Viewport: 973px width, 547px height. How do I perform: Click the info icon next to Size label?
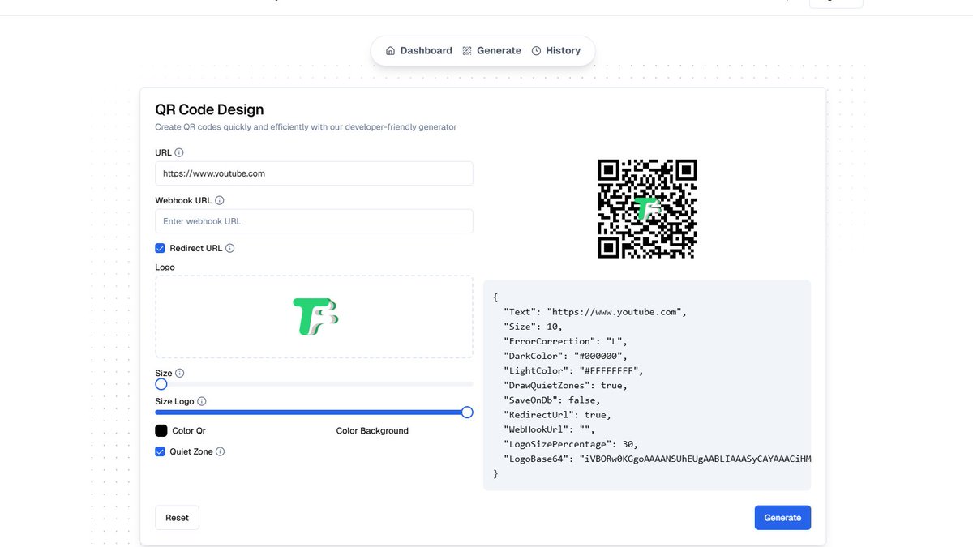point(180,374)
